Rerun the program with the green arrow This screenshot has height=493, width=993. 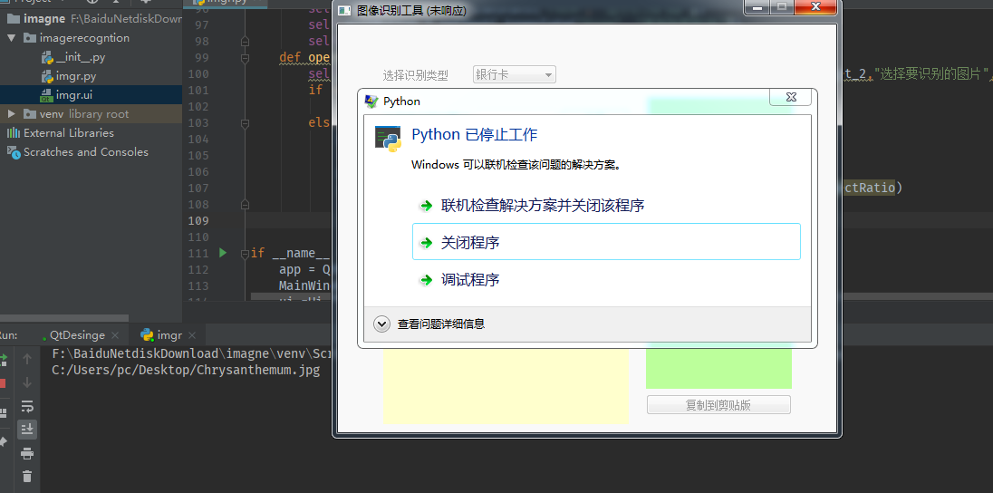pyautogui.click(x=3, y=359)
